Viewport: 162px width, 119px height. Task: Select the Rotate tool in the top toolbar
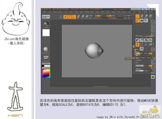click(x=87, y=17)
